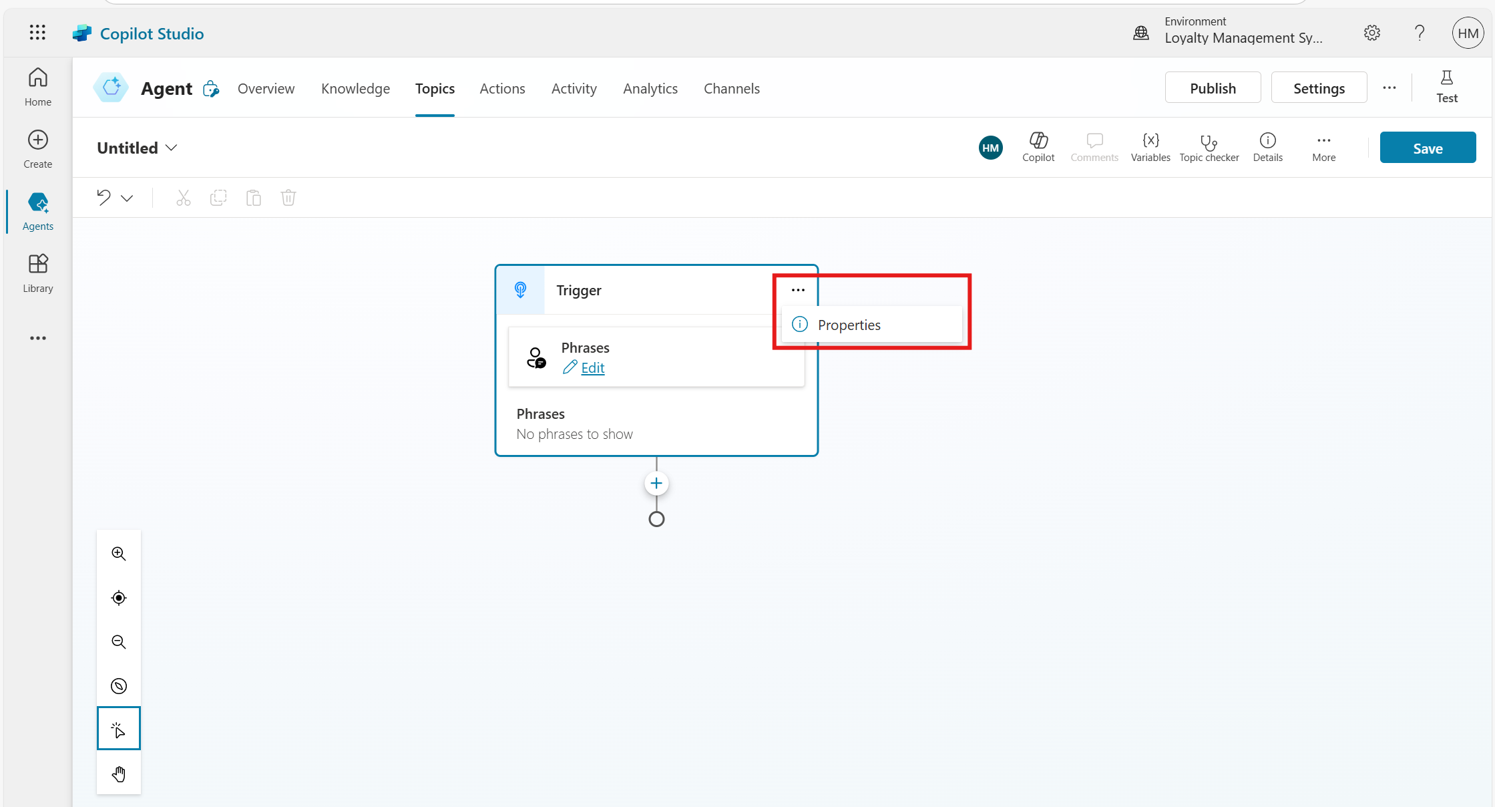Click the Save button

tap(1427, 148)
